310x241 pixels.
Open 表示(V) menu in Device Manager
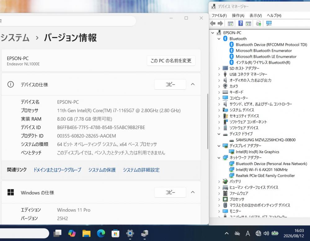point(255,16)
